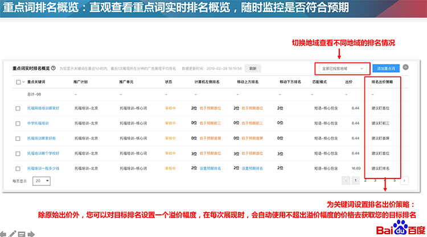Click the 刷新 refresh button
The height and width of the screenshot is (237, 427).
click(253, 68)
